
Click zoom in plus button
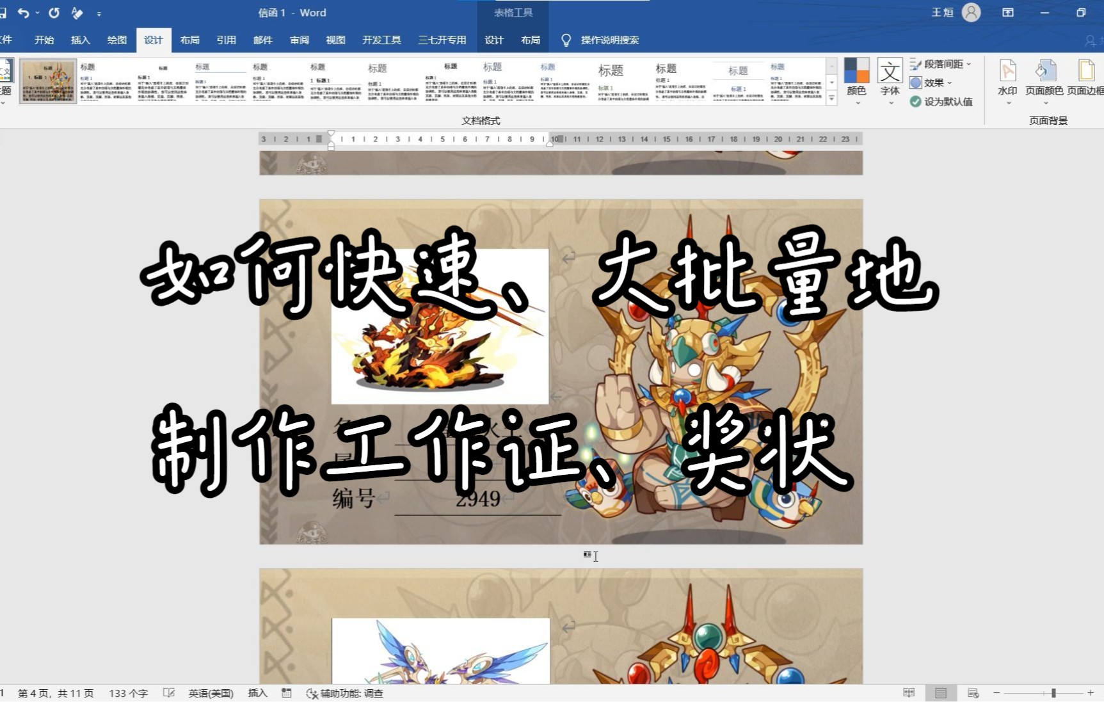[x=1091, y=693]
